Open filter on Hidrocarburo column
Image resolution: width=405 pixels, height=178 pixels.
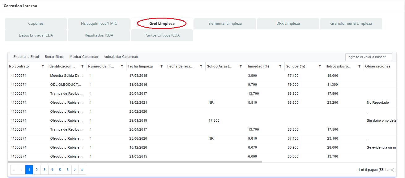[359, 66]
